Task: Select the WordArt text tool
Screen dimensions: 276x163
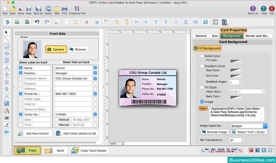Action: [6, 132]
